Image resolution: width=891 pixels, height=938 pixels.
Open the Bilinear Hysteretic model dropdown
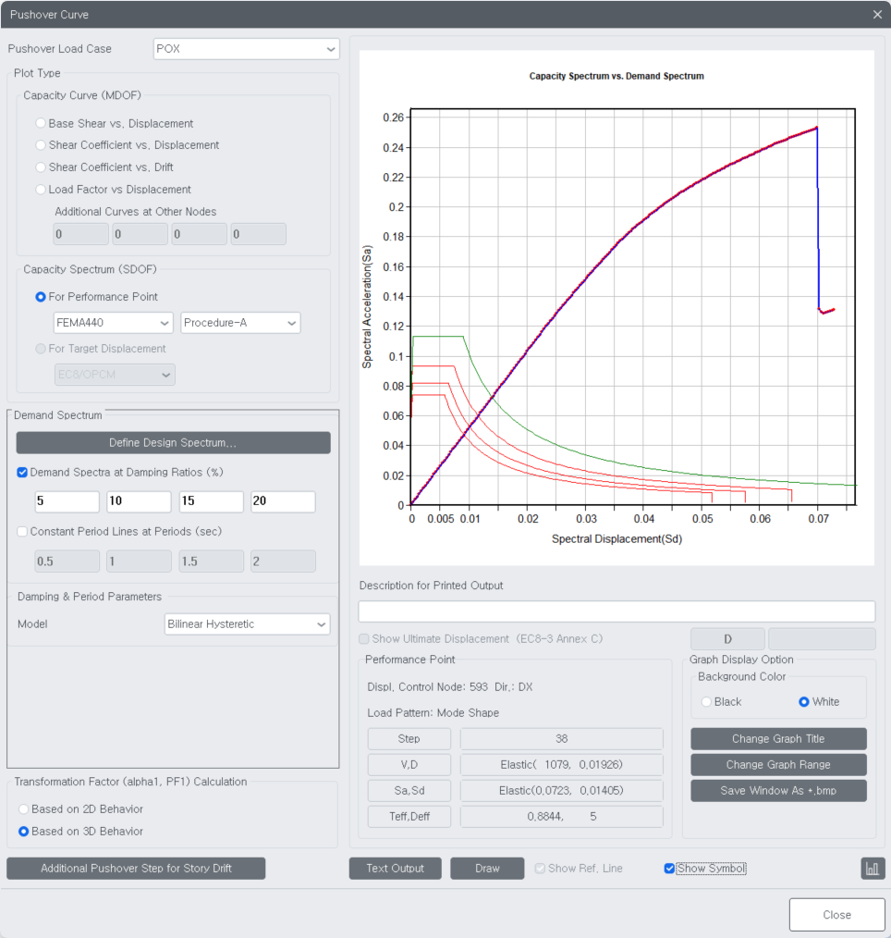point(247,623)
